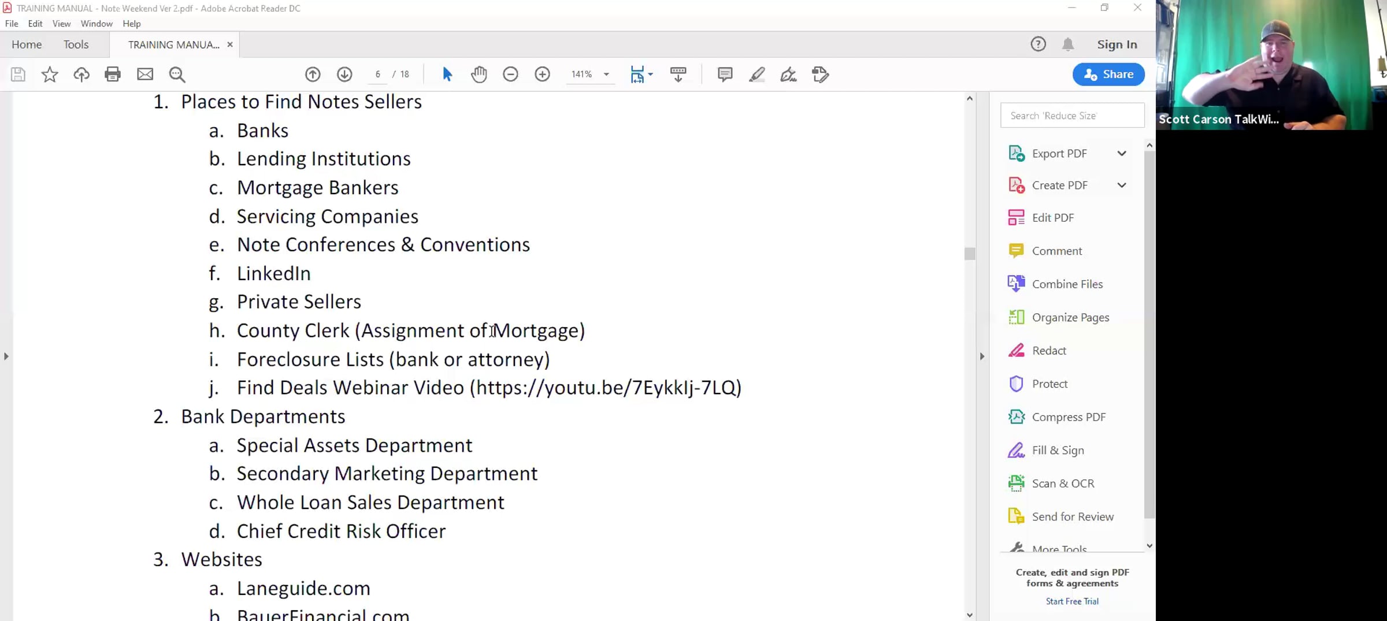Click the Start Free Trial link
This screenshot has width=1387, height=621.
[1072, 601]
